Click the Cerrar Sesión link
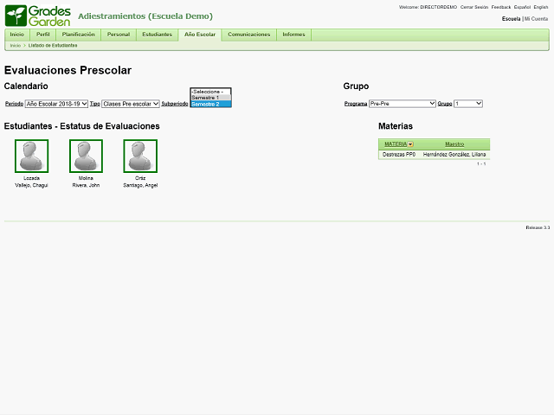This screenshot has height=415, width=554. (473, 7)
